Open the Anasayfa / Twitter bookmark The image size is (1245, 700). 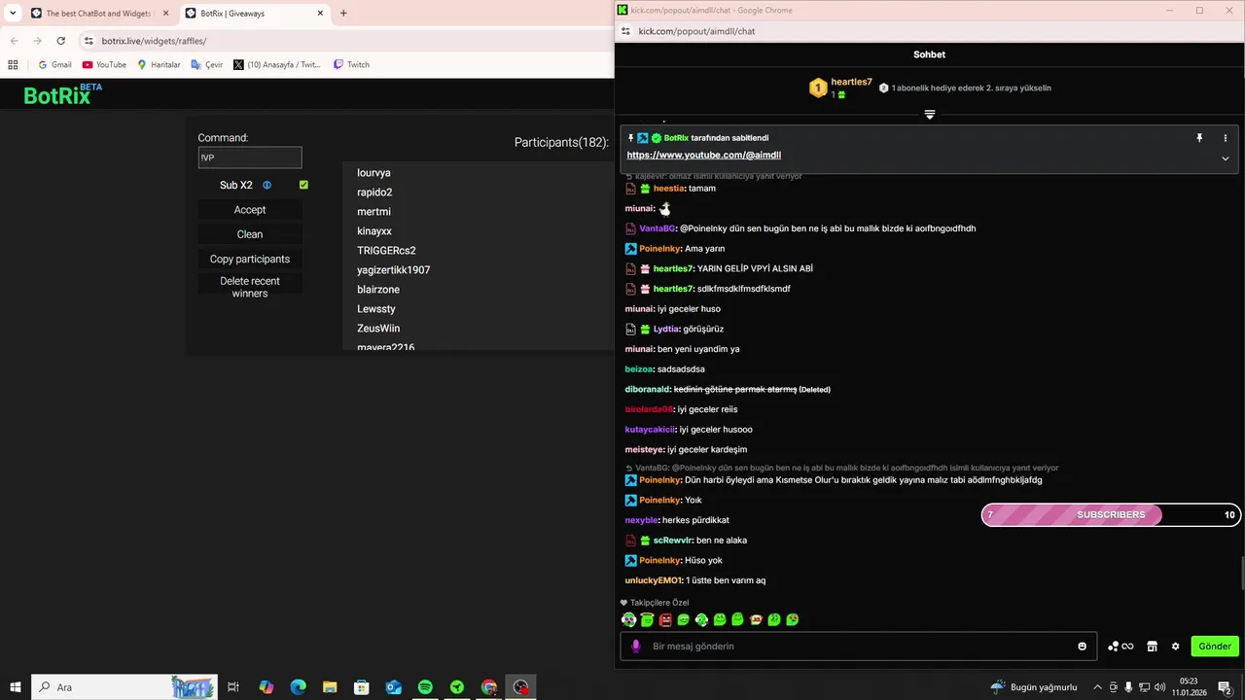click(277, 64)
